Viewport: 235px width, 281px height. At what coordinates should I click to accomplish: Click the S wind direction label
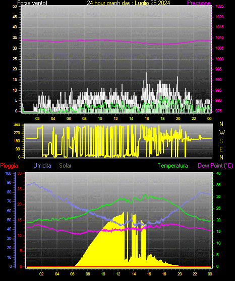coord(221,141)
